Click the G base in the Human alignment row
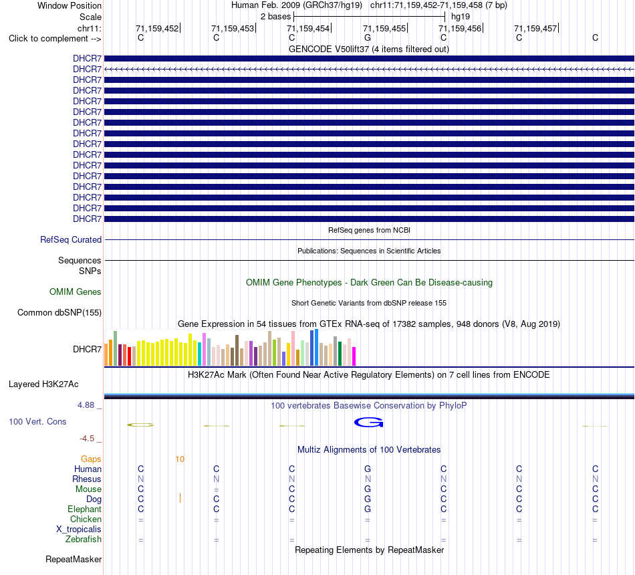This screenshot has height=575, width=635. coord(368,469)
